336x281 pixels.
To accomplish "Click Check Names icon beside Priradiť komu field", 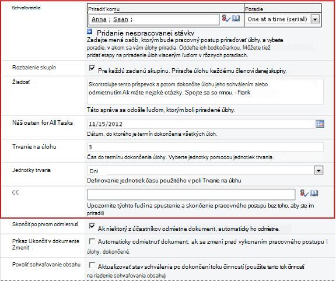I will point(226,18).
